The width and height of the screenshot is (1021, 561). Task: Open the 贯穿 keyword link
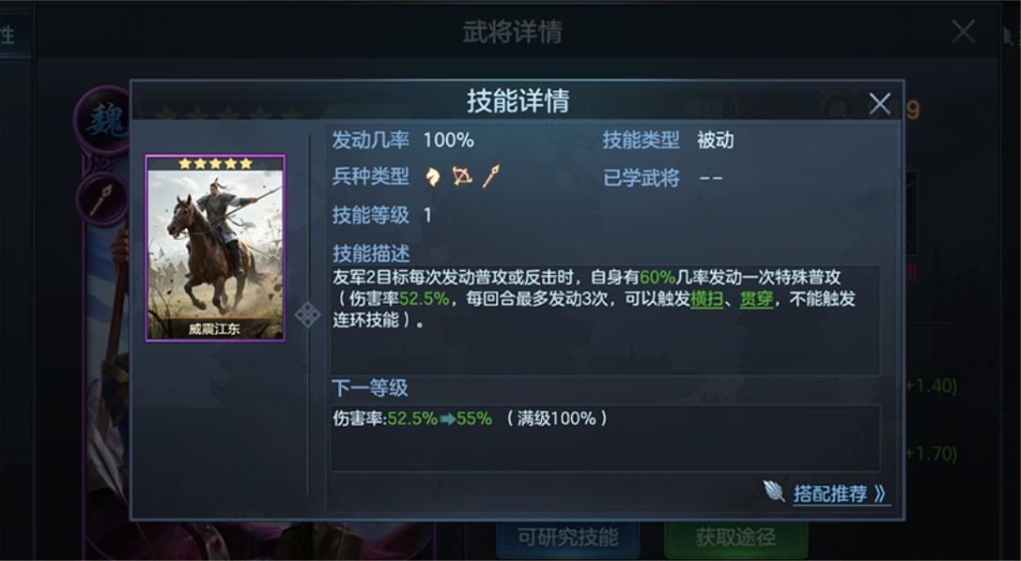tap(757, 299)
